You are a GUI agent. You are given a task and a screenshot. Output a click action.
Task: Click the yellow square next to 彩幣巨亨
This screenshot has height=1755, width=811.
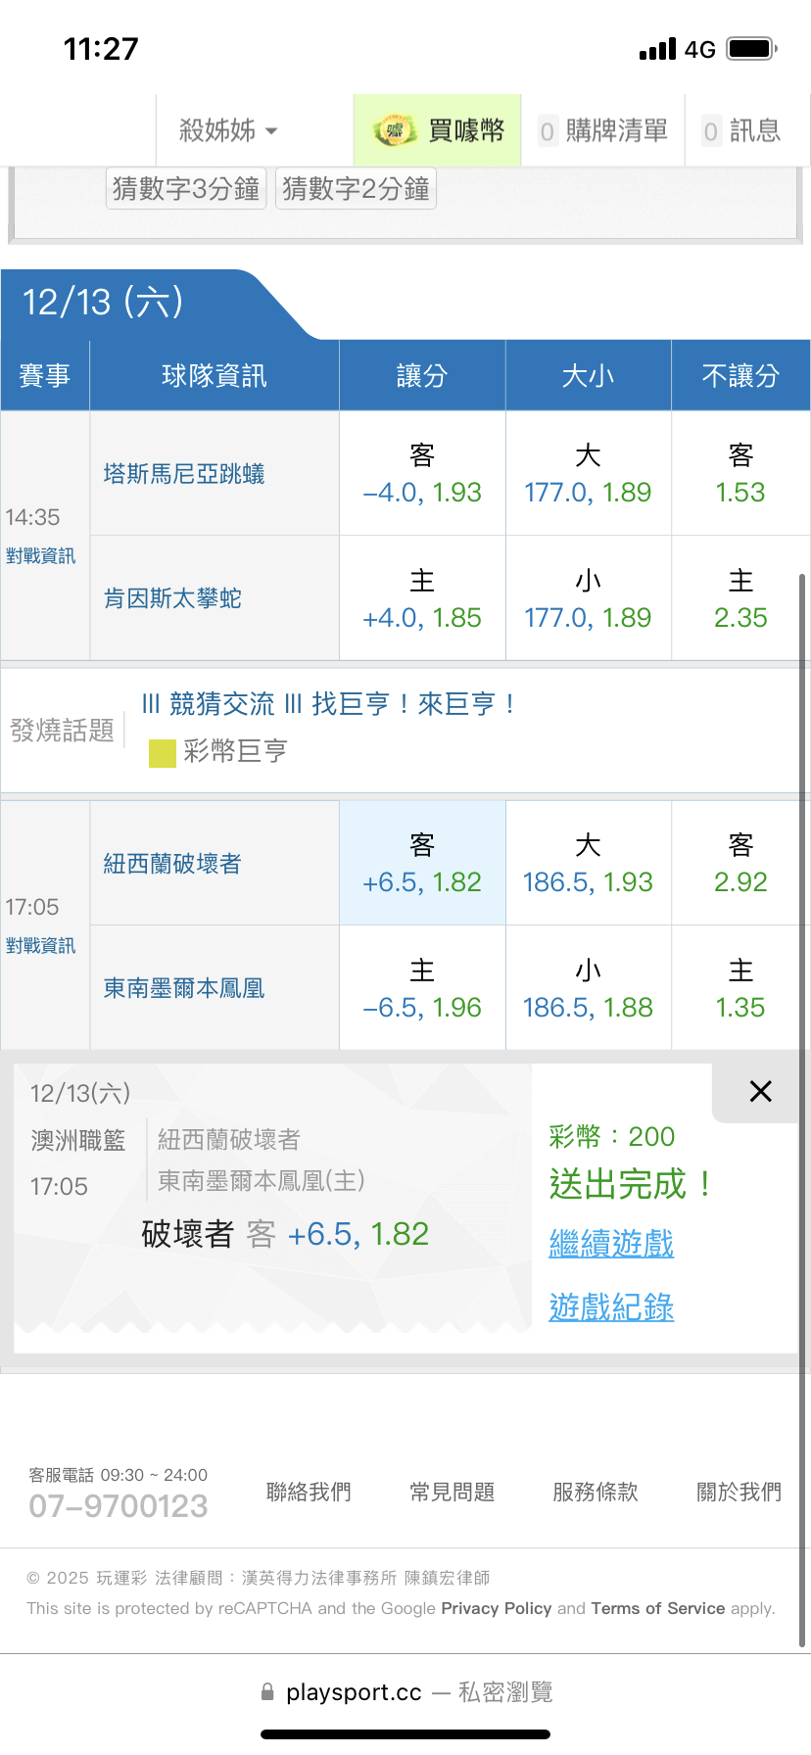(x=162, y=753)
